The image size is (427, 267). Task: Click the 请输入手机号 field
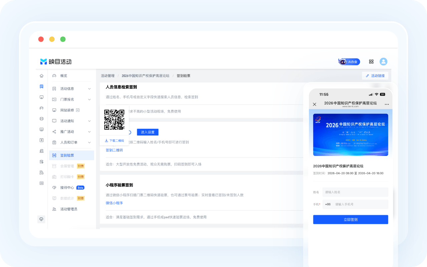click(x=360, y=204)
